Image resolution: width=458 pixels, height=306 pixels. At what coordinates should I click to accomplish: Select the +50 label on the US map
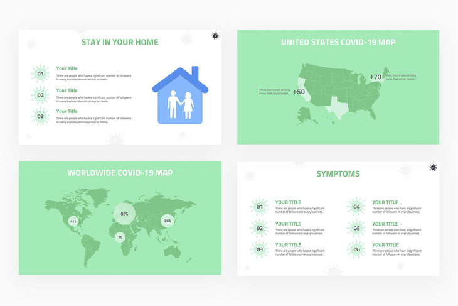pyautogui.click(x=299, y=92)
